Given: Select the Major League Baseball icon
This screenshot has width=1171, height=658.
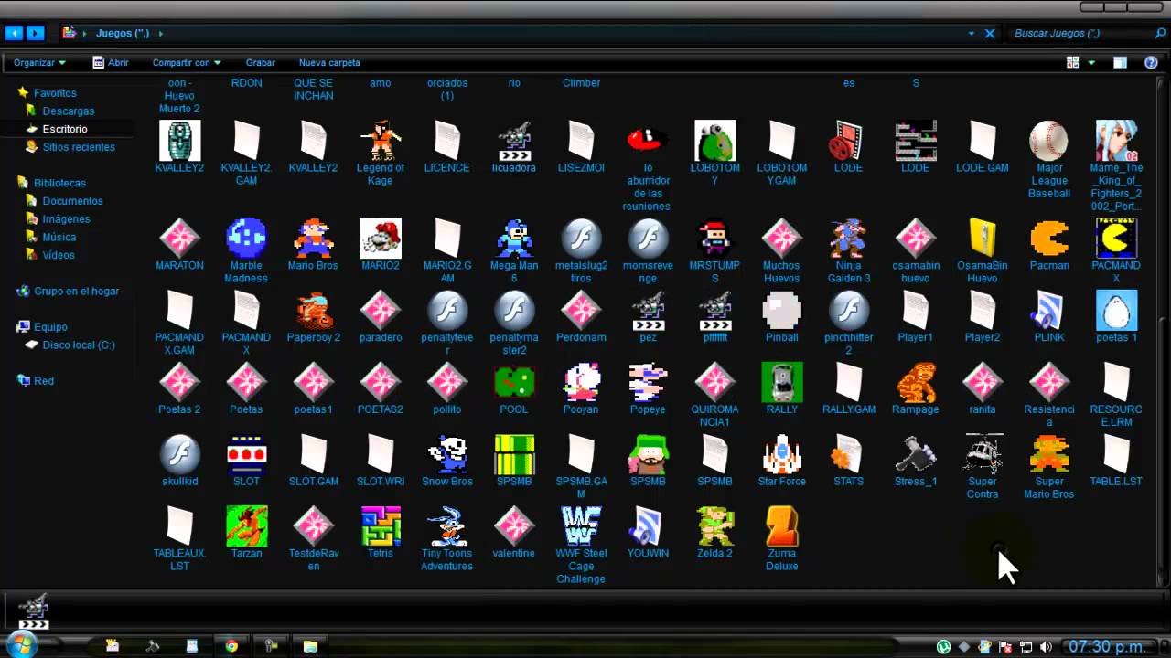Looking at the screenshot, I should pyautogui.click(x=1049, y=141).
